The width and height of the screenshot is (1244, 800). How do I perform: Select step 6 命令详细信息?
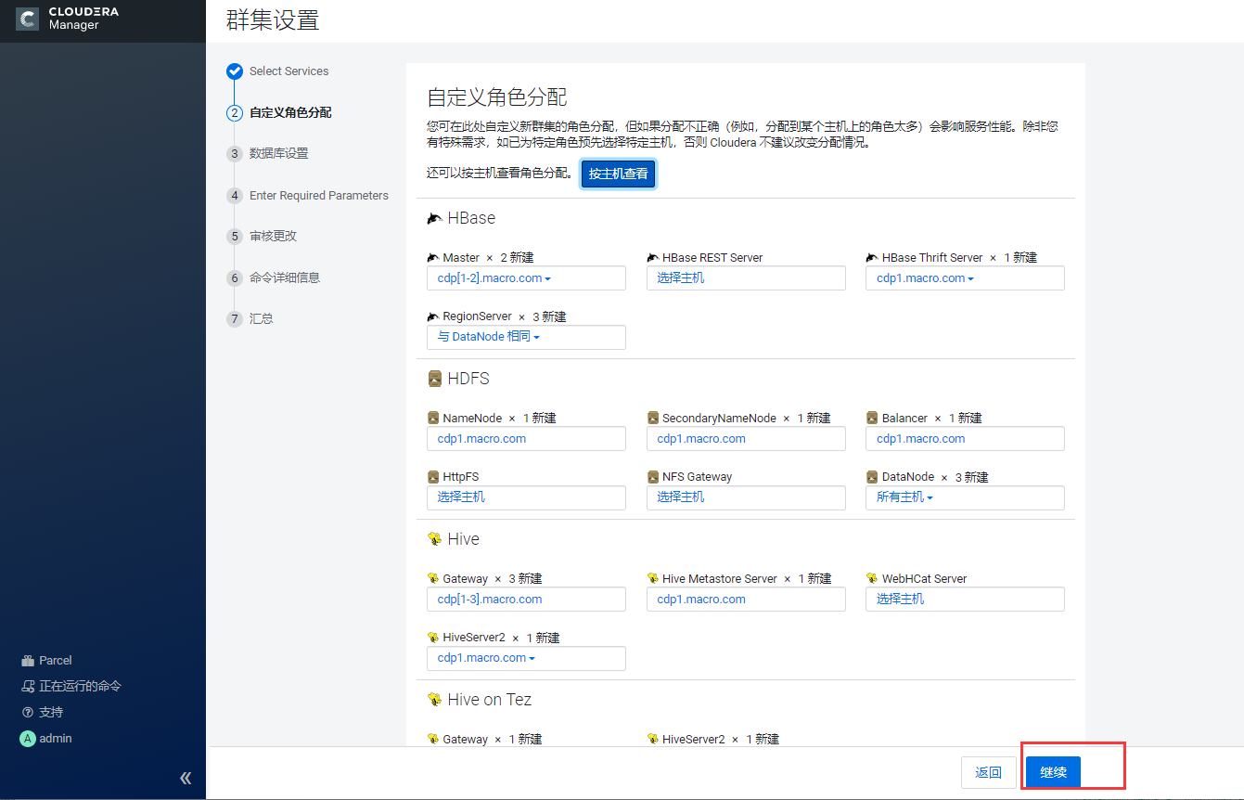pos(285,277)
